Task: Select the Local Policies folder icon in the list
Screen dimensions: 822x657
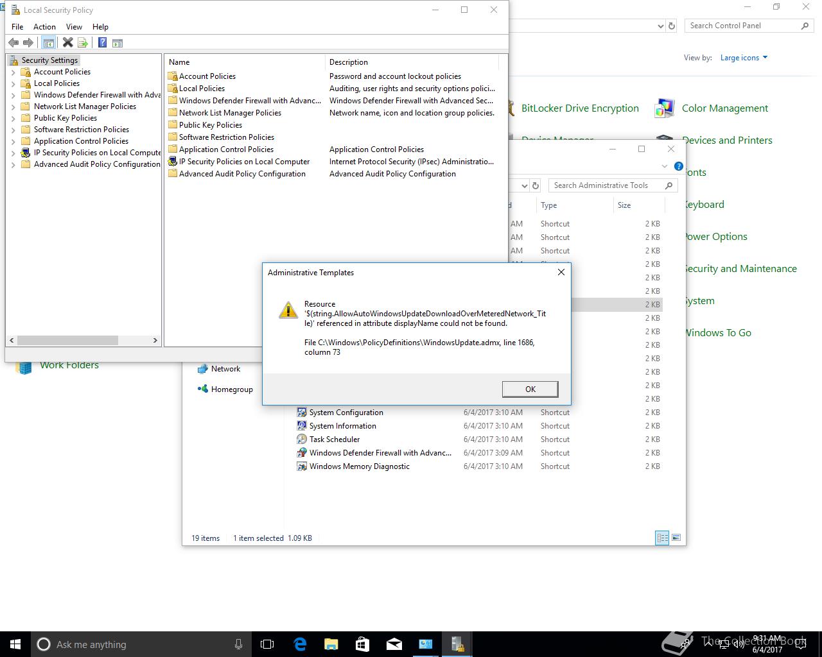Action: (x=172, y=89)
